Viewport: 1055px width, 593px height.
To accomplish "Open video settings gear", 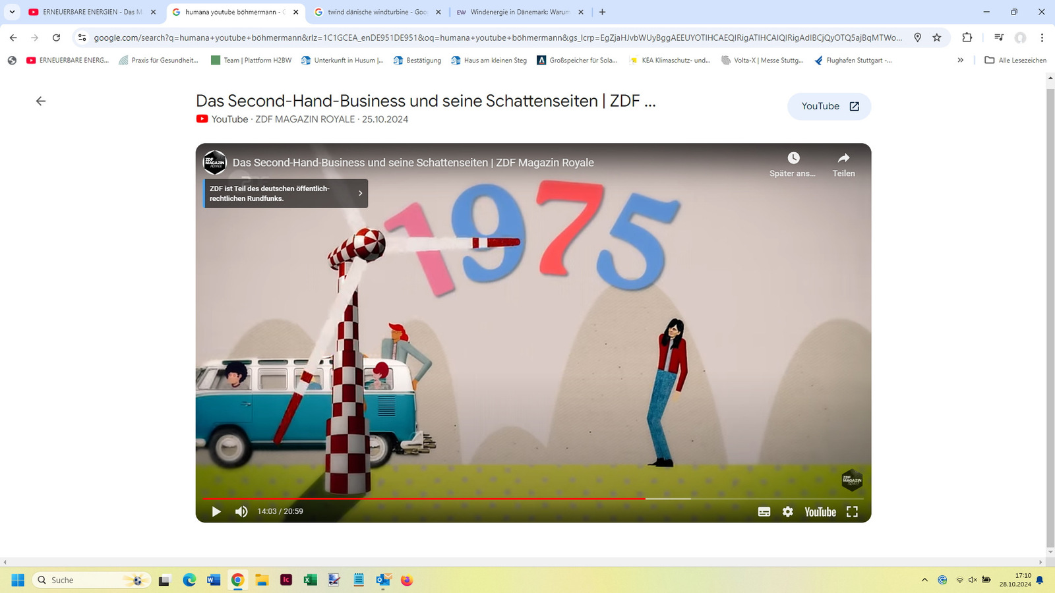I will 788,512.
